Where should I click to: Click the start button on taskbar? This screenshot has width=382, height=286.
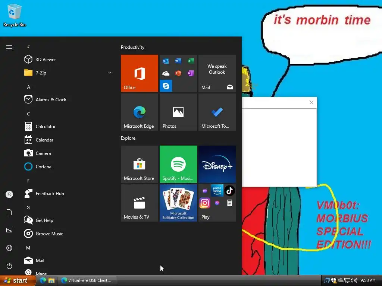[18, 280]
